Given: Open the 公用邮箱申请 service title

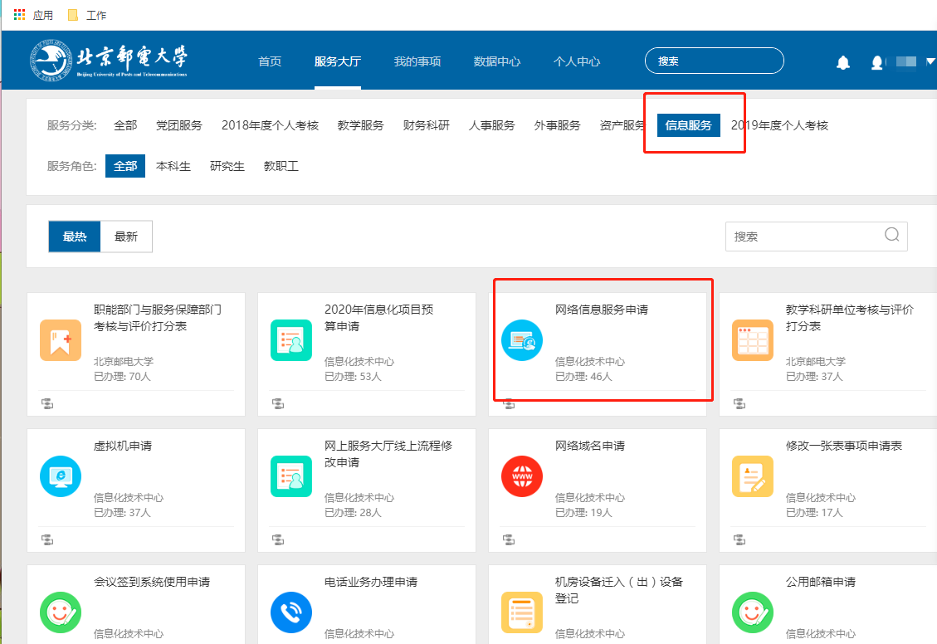Looking at the screenshot, I should [x=821, y=582].
